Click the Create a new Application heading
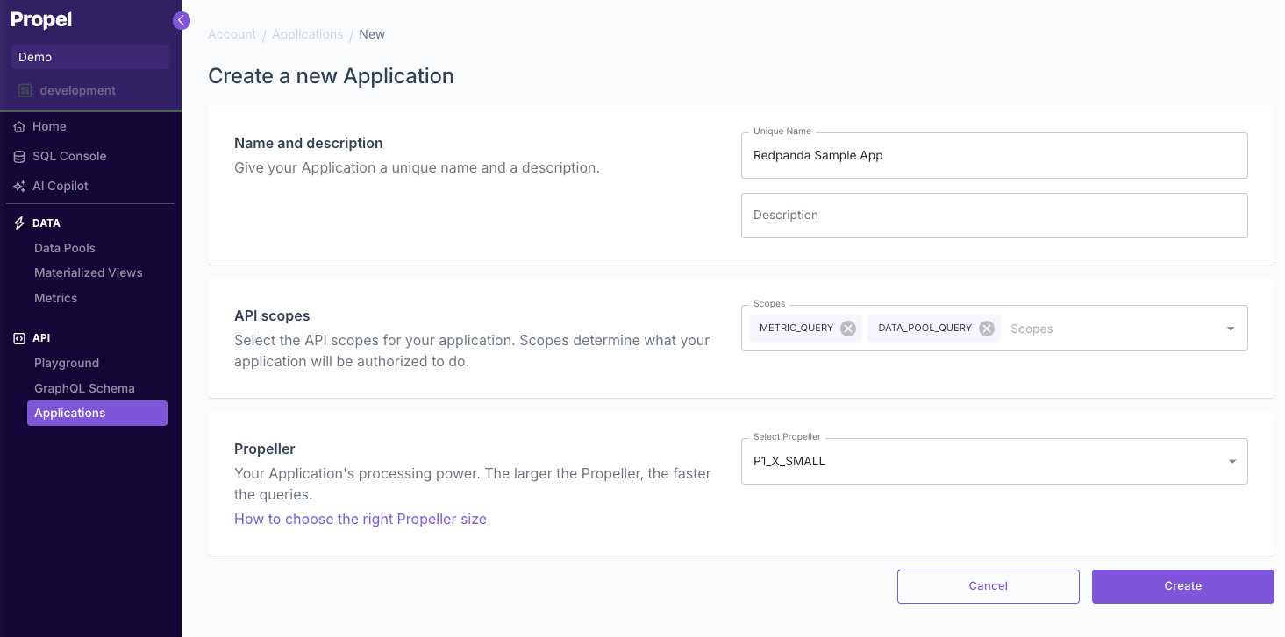Viewport: 1285px width, 637px height. 331,76
